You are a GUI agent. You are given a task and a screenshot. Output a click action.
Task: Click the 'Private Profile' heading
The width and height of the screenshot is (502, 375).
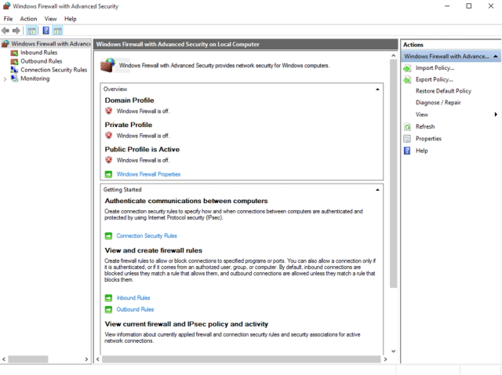pos(129,125)
